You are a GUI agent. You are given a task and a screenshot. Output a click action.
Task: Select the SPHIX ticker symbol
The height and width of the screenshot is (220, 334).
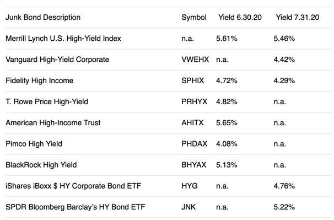192,81
